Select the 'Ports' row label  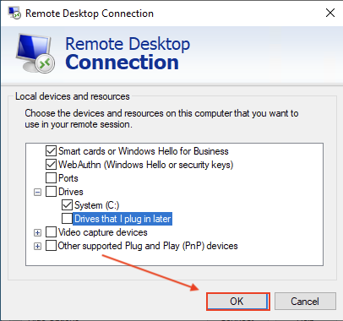(68, 178)
